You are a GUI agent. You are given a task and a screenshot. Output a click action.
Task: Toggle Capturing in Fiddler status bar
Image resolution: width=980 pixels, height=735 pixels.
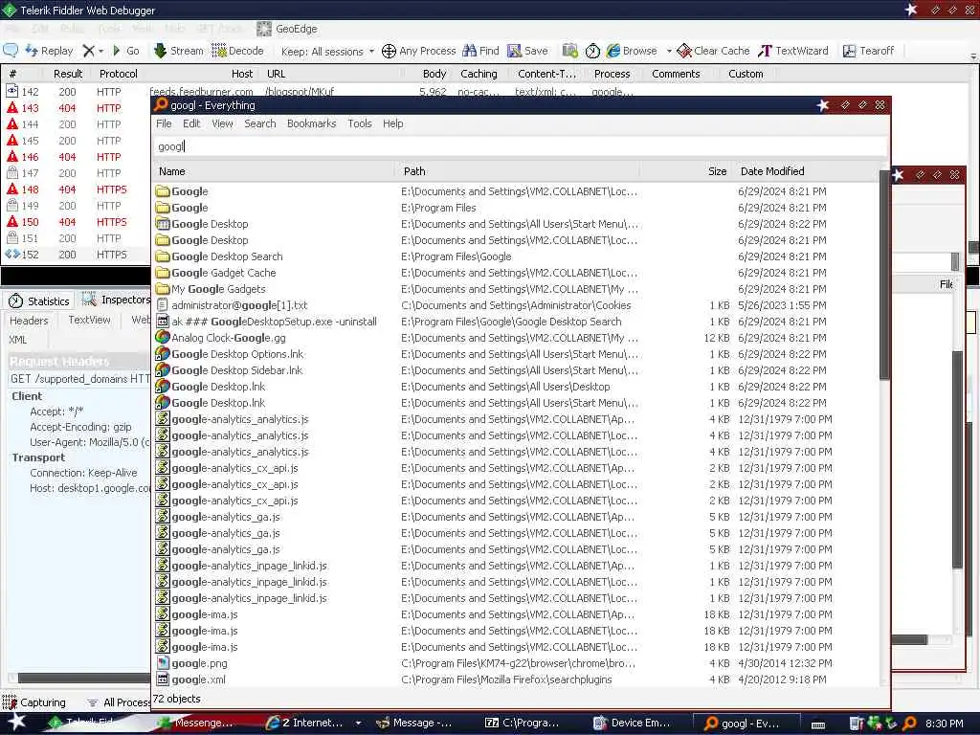click(34, 702)
